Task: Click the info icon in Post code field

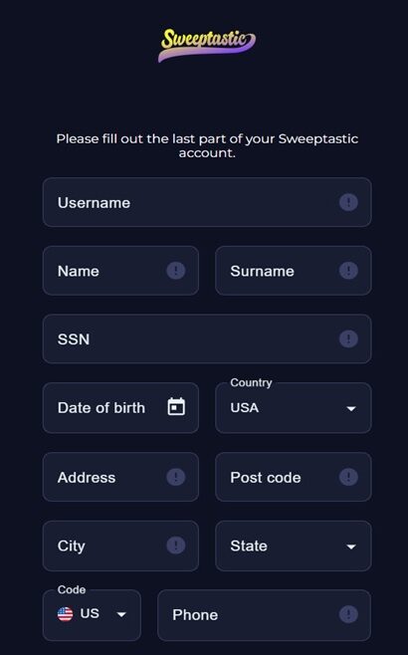Action: (x=348, y=477)
